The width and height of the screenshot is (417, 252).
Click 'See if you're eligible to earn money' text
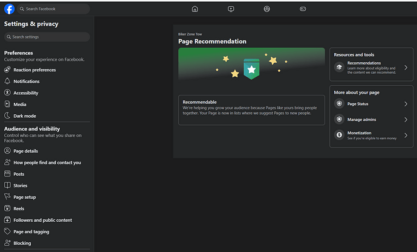coord(372,138)
